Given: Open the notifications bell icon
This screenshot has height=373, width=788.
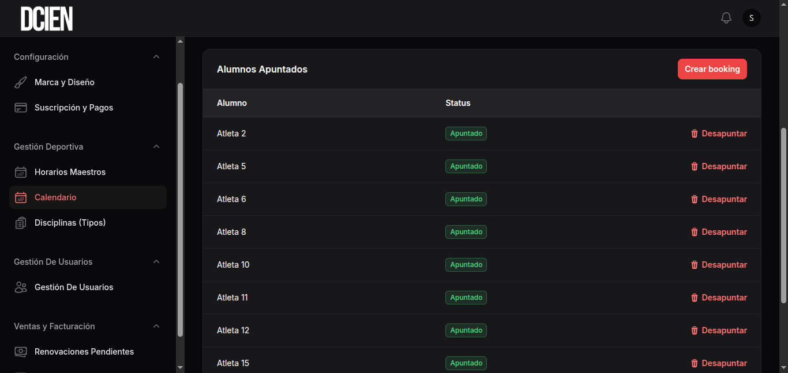Looking at the screenshot, I should [x=726, y=18].
